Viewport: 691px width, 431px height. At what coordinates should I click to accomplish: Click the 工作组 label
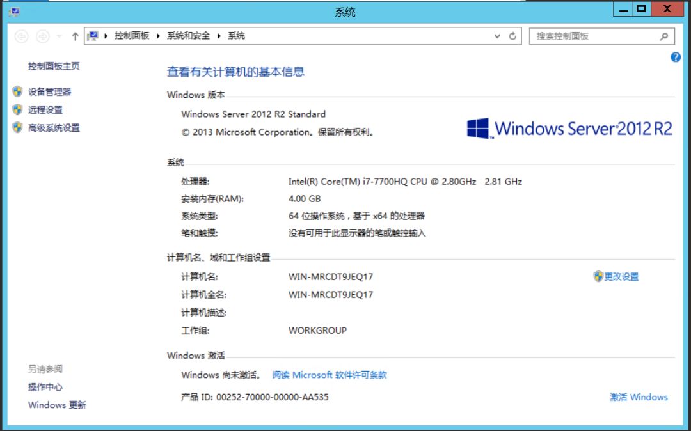point(195,330)
